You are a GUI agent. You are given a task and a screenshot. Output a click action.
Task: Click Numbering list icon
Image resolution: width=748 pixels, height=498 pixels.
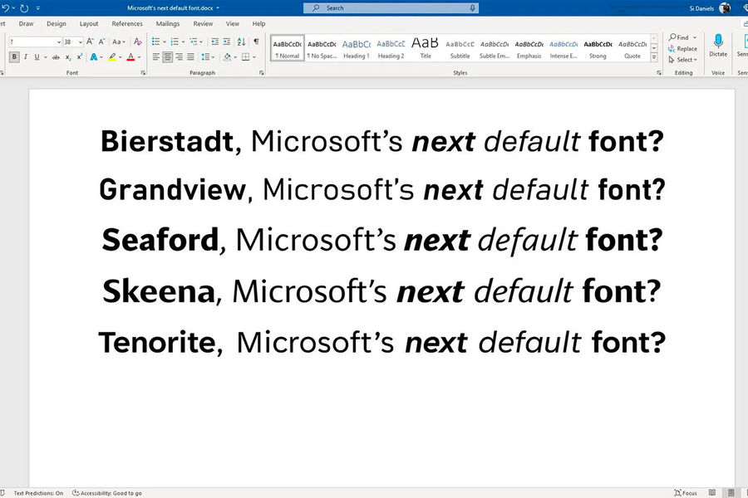click(175, 41)
